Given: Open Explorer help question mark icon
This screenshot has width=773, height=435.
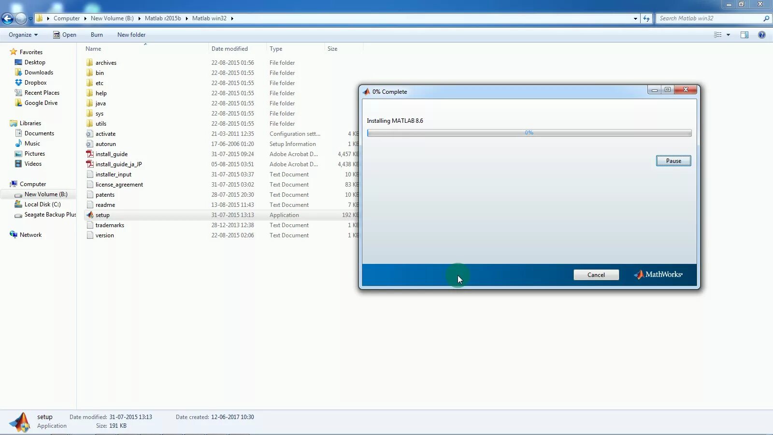Looking at the screenshot, I should coord(762,35).
